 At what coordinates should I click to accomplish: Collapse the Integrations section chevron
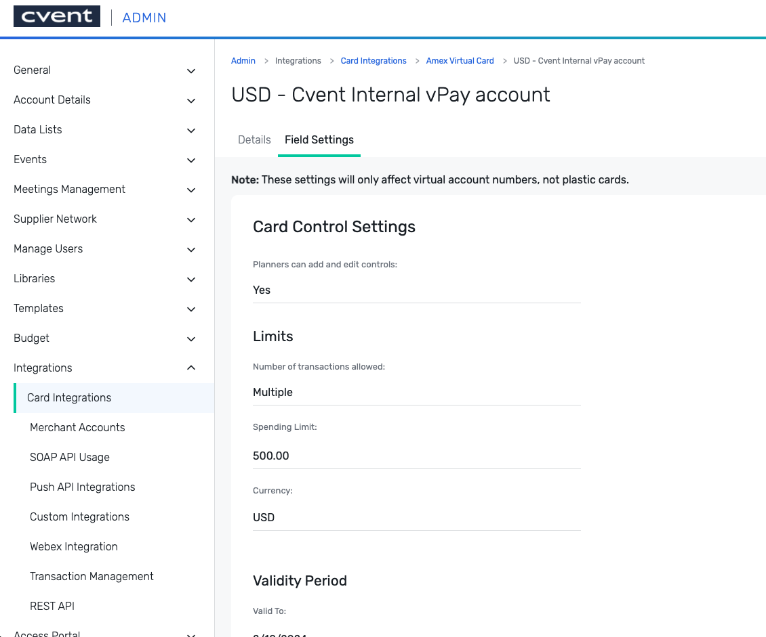pos(191,368)
